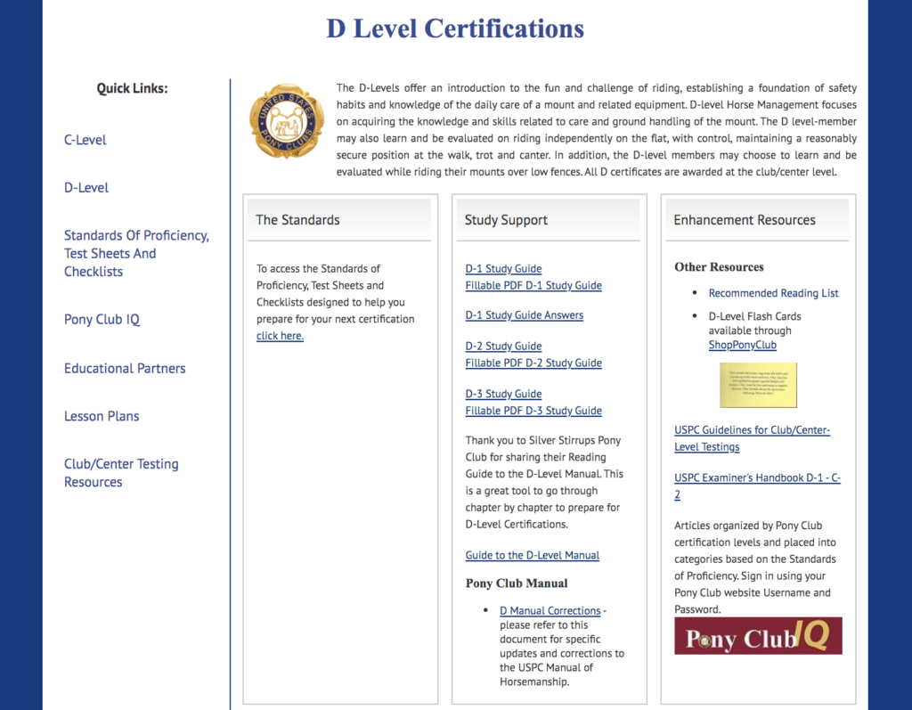Screen dimensions: 912x710
Task: View the D-1 Study Guide Answers
Action: point(524,314)
